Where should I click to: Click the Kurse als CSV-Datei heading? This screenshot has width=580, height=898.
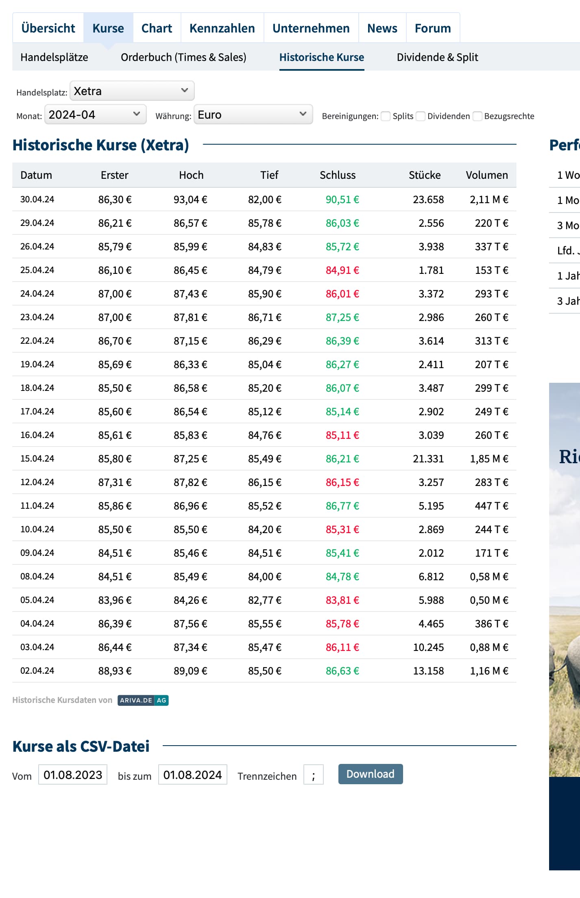(81, 746)
